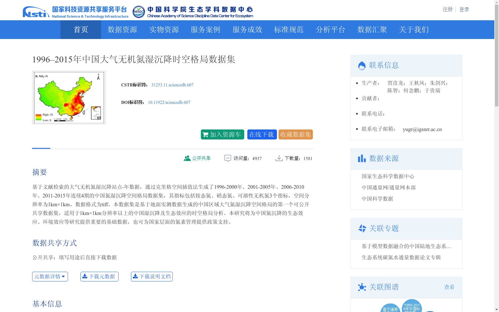Click the 下载说明文档 button
Image resolution: width=499 pixels, height=312 pixels.
pyautogui.click(x=152, y=276)
